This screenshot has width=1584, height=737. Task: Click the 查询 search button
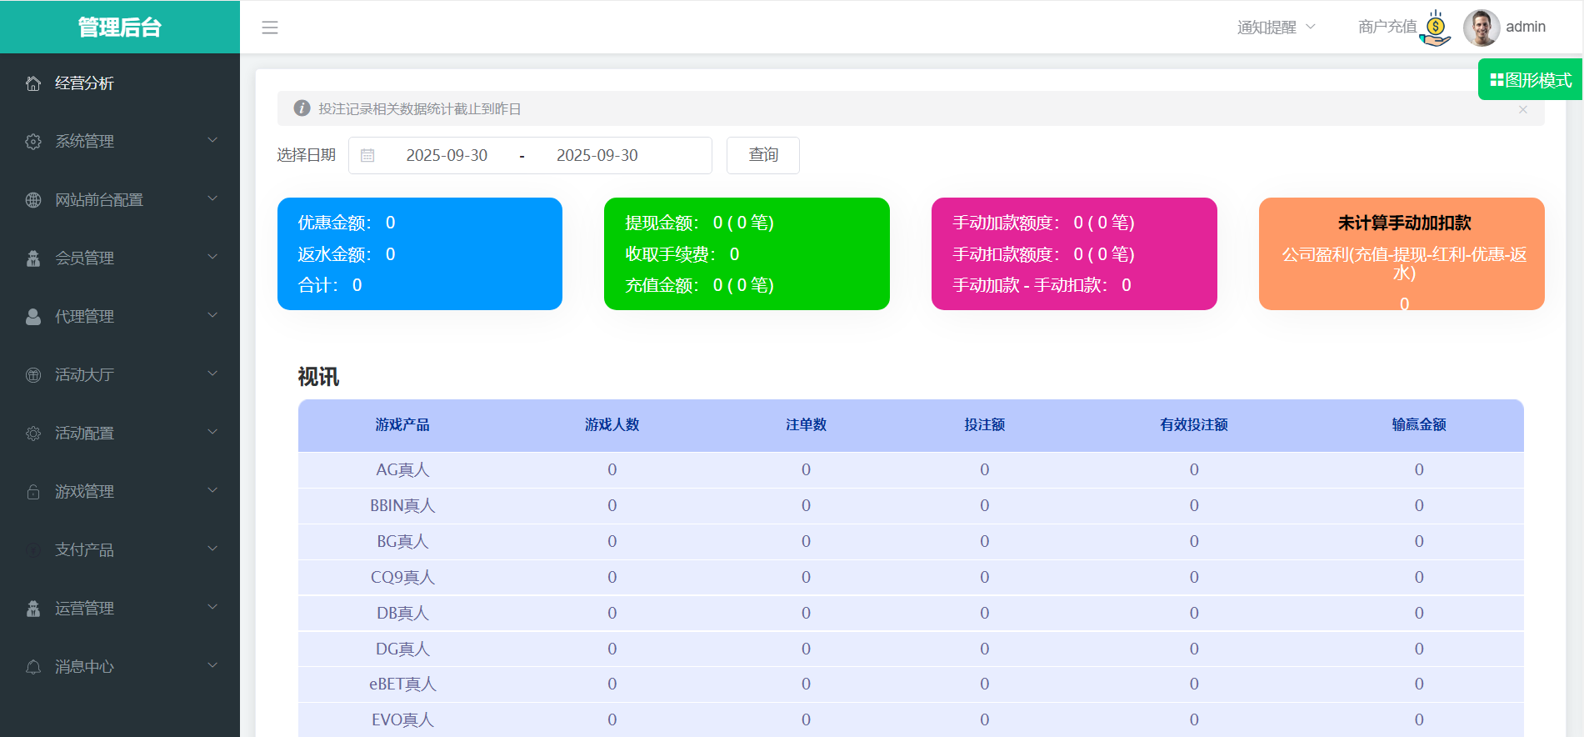pyautogui.click(x=762, y=155)
